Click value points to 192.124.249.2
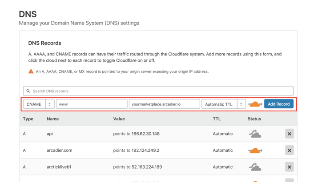314x182 pixels. pos(136,150)
